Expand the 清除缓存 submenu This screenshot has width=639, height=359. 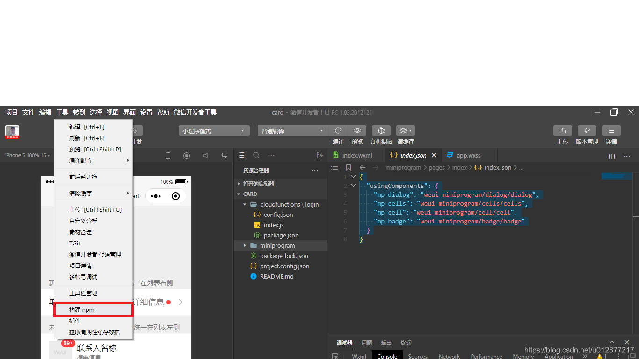(x=94, y=193)
